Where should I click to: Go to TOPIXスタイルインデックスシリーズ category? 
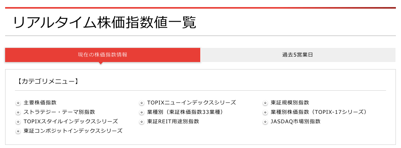tap(70, 121)
